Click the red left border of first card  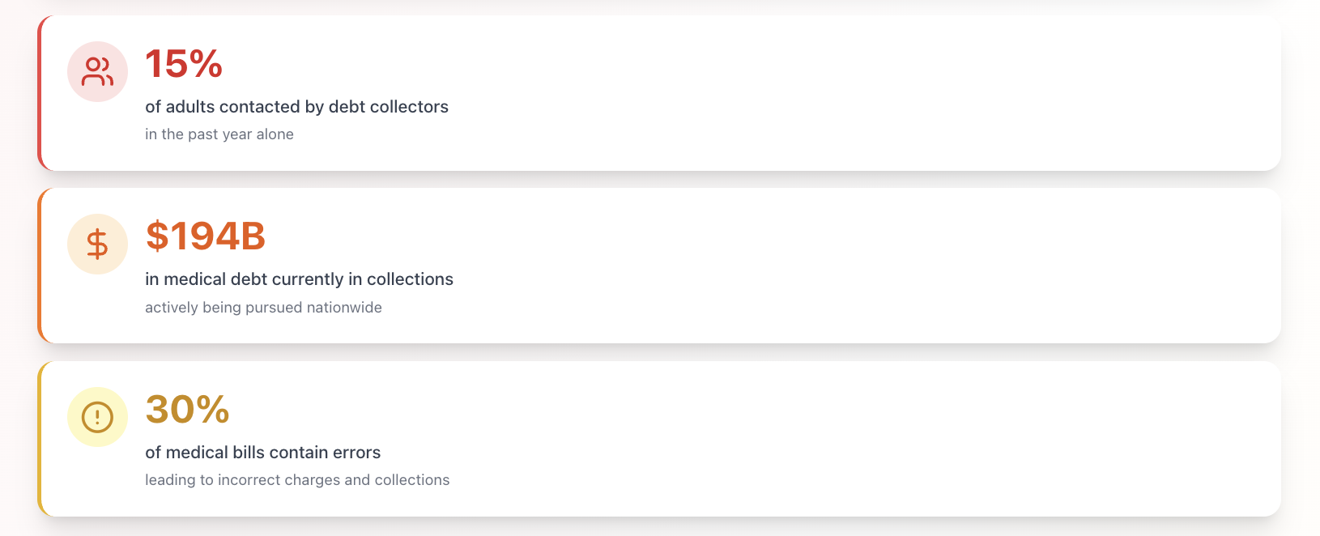[39, 93]
